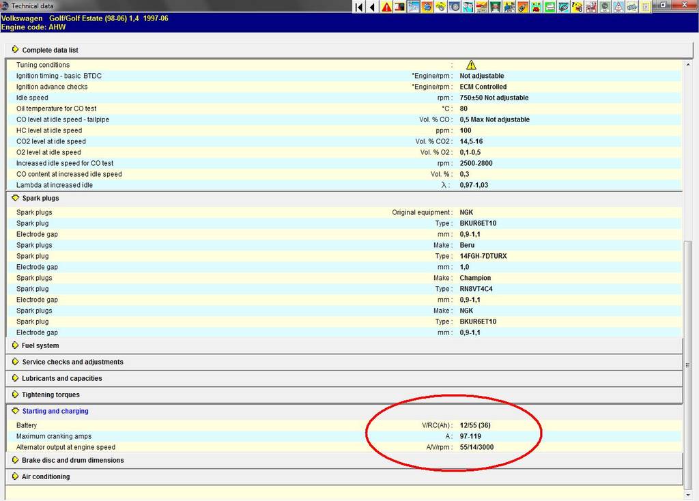
Task: Click the vertical scrollbar thumb
Action: click(688, 364)
